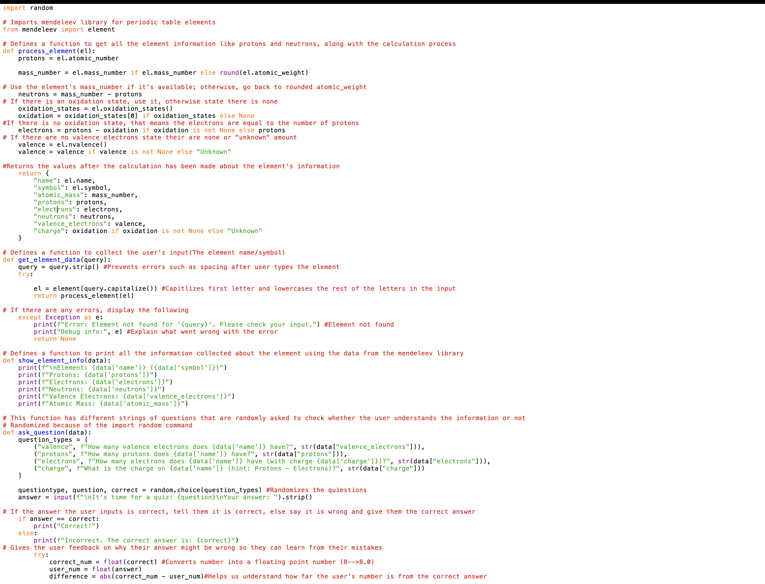The image size is (765, 584).
Task: Click the 'Randomizes the quiestions' comment
Action: [316, 490]
